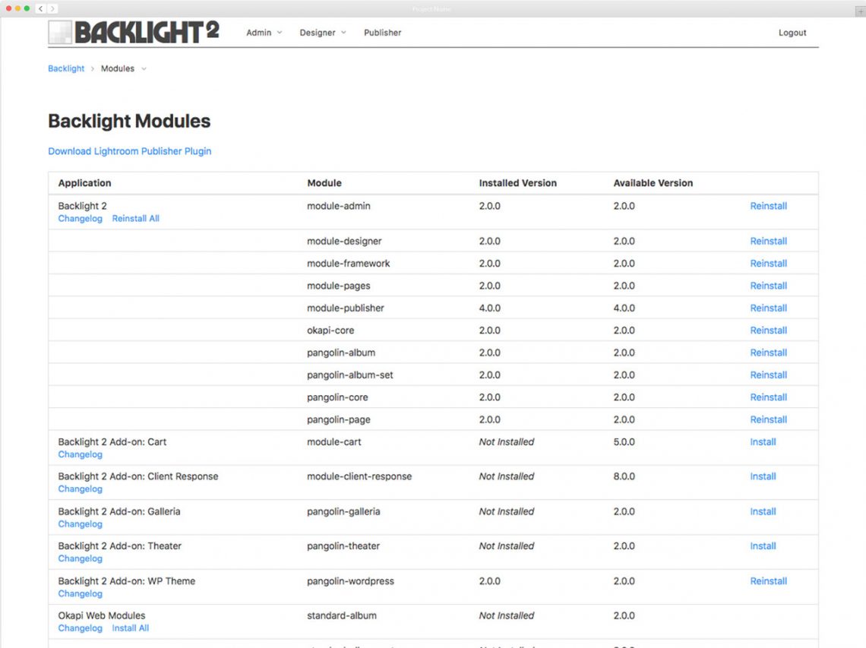The image size is (866, 648).
Task: Open the Publisher menu item
Action: (382, 33)
